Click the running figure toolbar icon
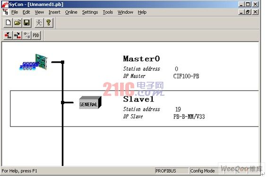The width and height of the screenshot is (268, 177). 39,23
